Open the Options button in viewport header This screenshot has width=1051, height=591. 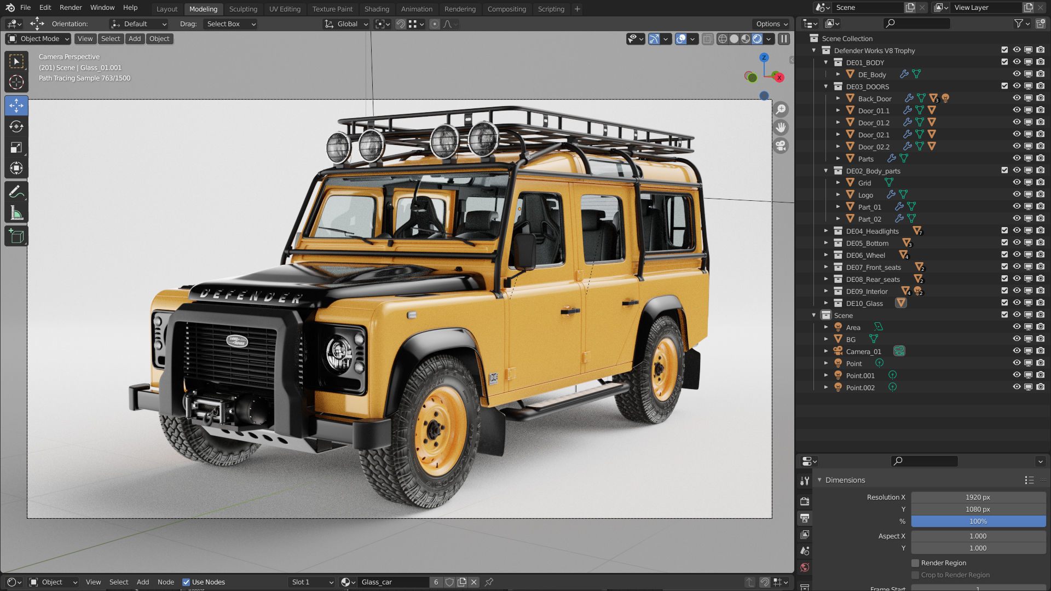coord(771,24)
